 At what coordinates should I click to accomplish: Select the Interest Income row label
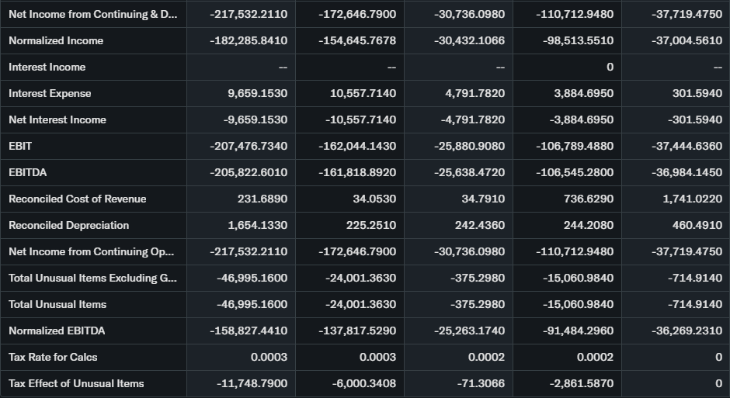[x=47, y=67]
